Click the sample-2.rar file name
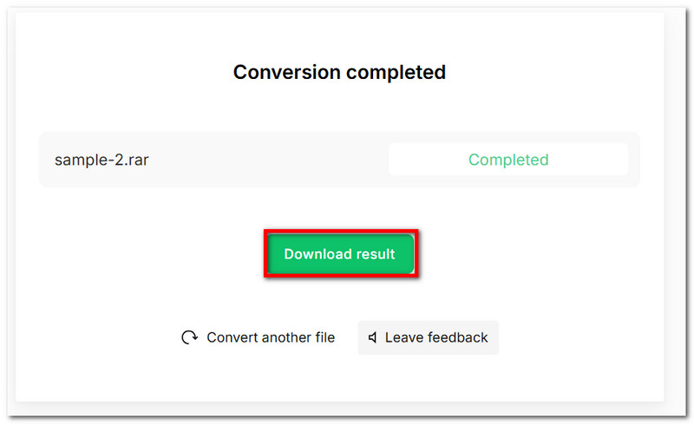Image resolution: width=694 pixels, height=424 pixels. point(101,160)
